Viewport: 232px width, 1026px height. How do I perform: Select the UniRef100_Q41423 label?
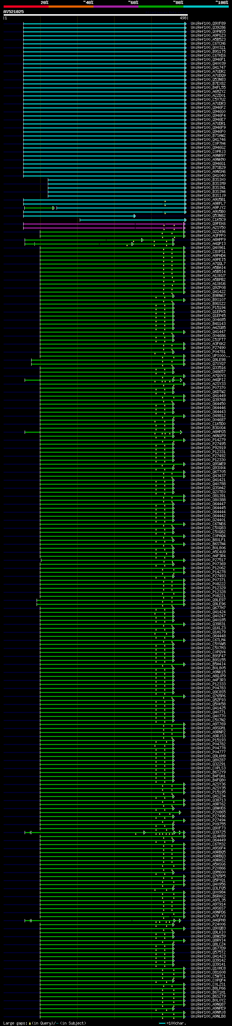[208, 956]
